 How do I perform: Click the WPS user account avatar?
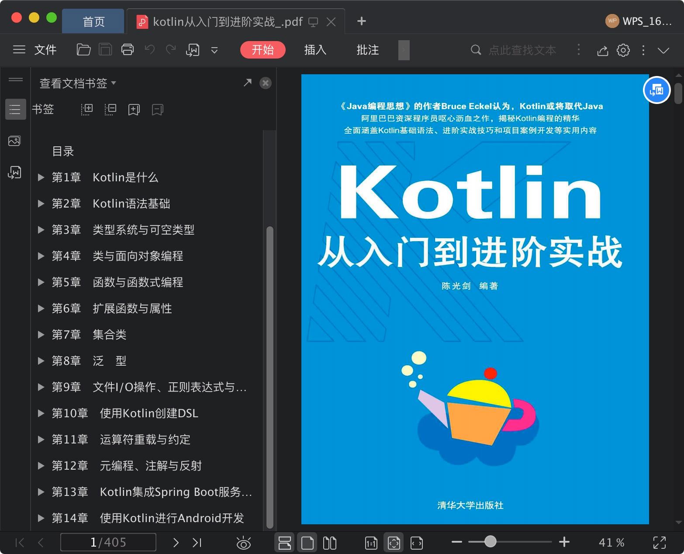coord(612,21)
